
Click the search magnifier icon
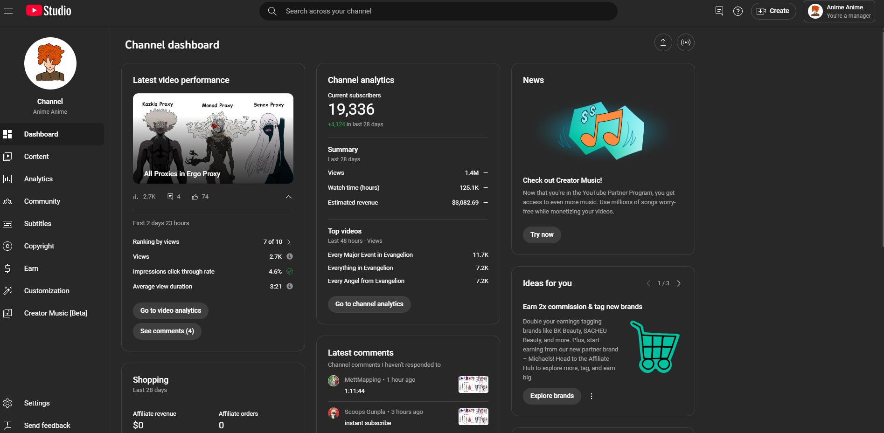[272, 11]
